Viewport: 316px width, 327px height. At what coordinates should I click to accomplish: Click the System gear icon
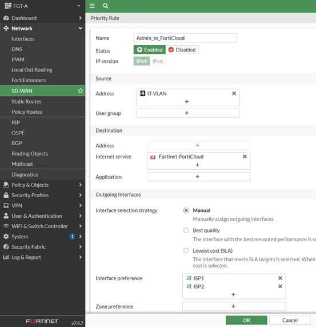pos(6,237)
